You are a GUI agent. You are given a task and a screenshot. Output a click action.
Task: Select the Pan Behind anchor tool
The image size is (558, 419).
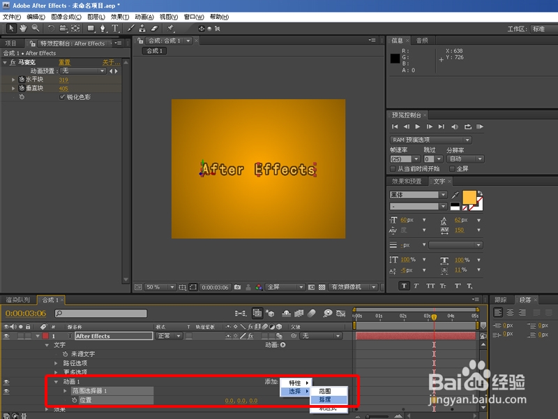point(75,29)
